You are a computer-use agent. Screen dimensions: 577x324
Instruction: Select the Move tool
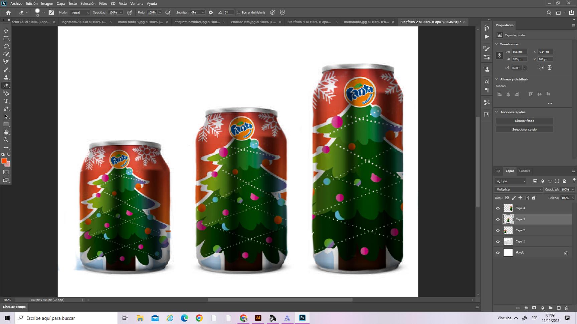(x=6, y=31)
